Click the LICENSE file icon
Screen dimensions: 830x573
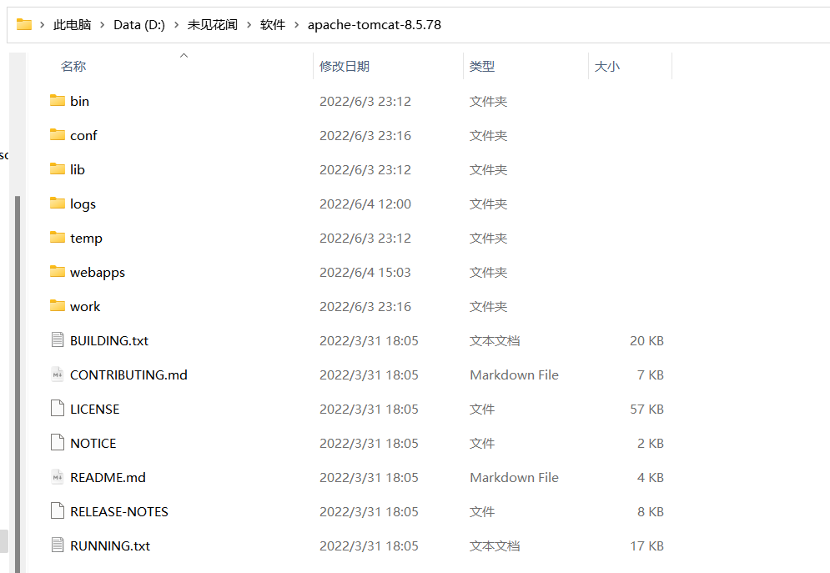coord(58,409)
